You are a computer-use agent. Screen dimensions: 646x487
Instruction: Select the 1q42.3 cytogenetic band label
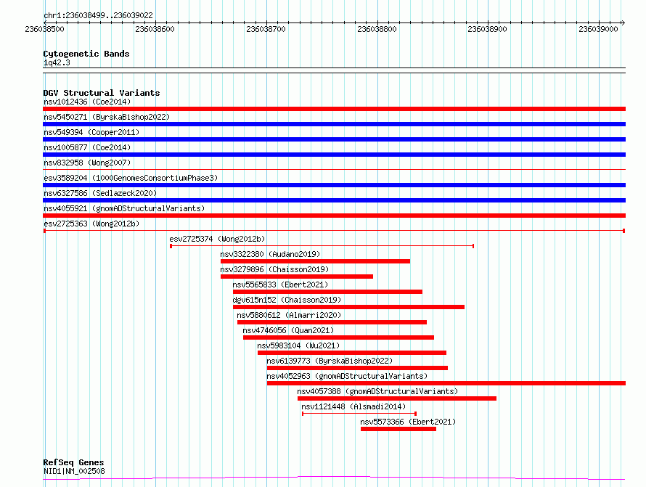(x=57, y=62)
